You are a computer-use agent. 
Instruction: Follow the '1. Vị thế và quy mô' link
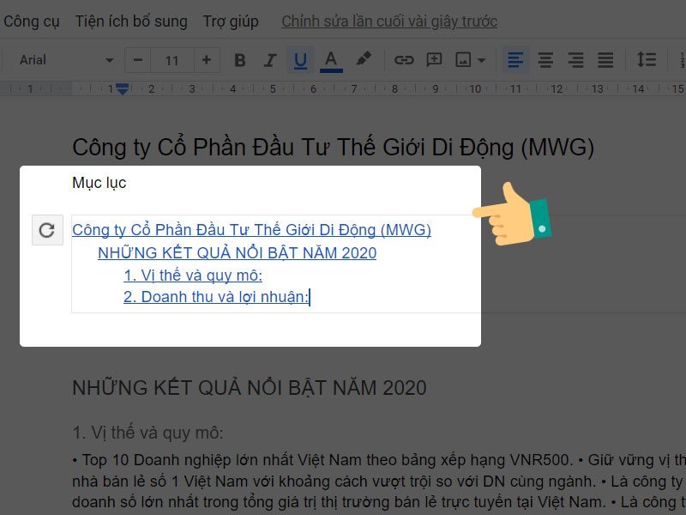click(x=193, y=276)
